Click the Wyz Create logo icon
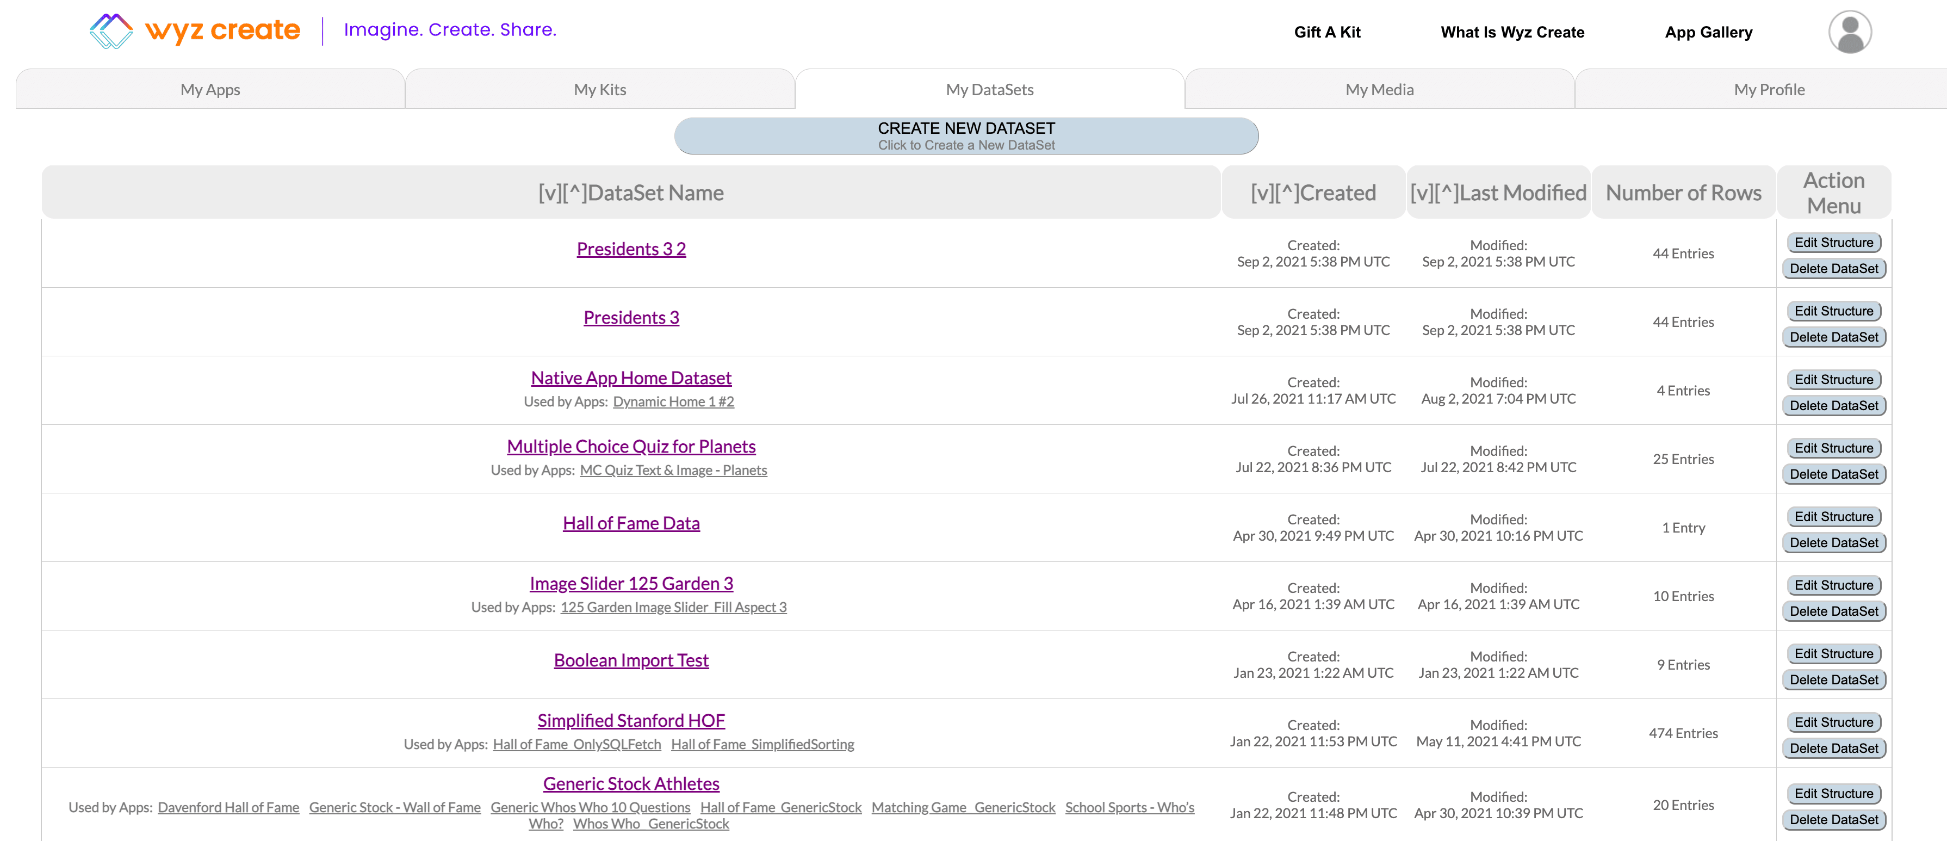 point(110,30)
